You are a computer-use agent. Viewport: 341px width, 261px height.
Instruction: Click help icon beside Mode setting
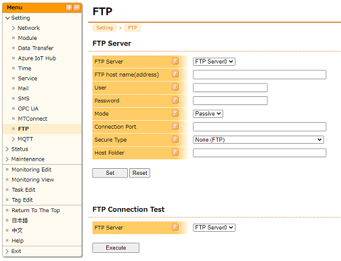click(x=175, y=113)
